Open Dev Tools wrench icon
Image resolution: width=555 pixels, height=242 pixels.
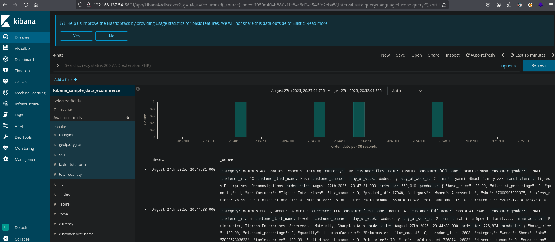point(6,137)
